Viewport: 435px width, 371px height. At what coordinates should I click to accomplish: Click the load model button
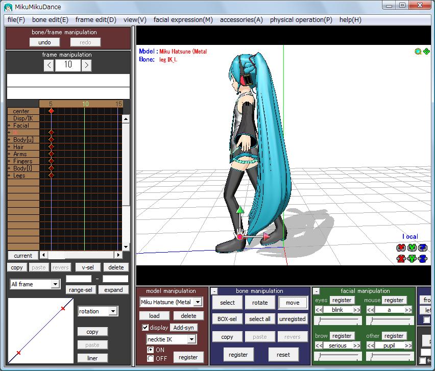tap(154, 315)
